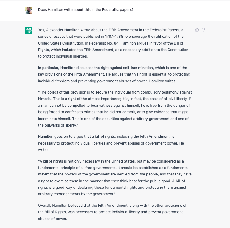Click the quote starting 'A bill of rights is not only'
The width and height of the screenshot is (230, 228).
[x=115, y=178]
